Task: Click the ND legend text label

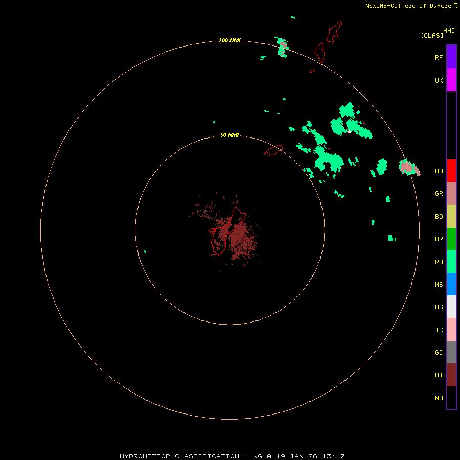Action: tap(439, 398)
